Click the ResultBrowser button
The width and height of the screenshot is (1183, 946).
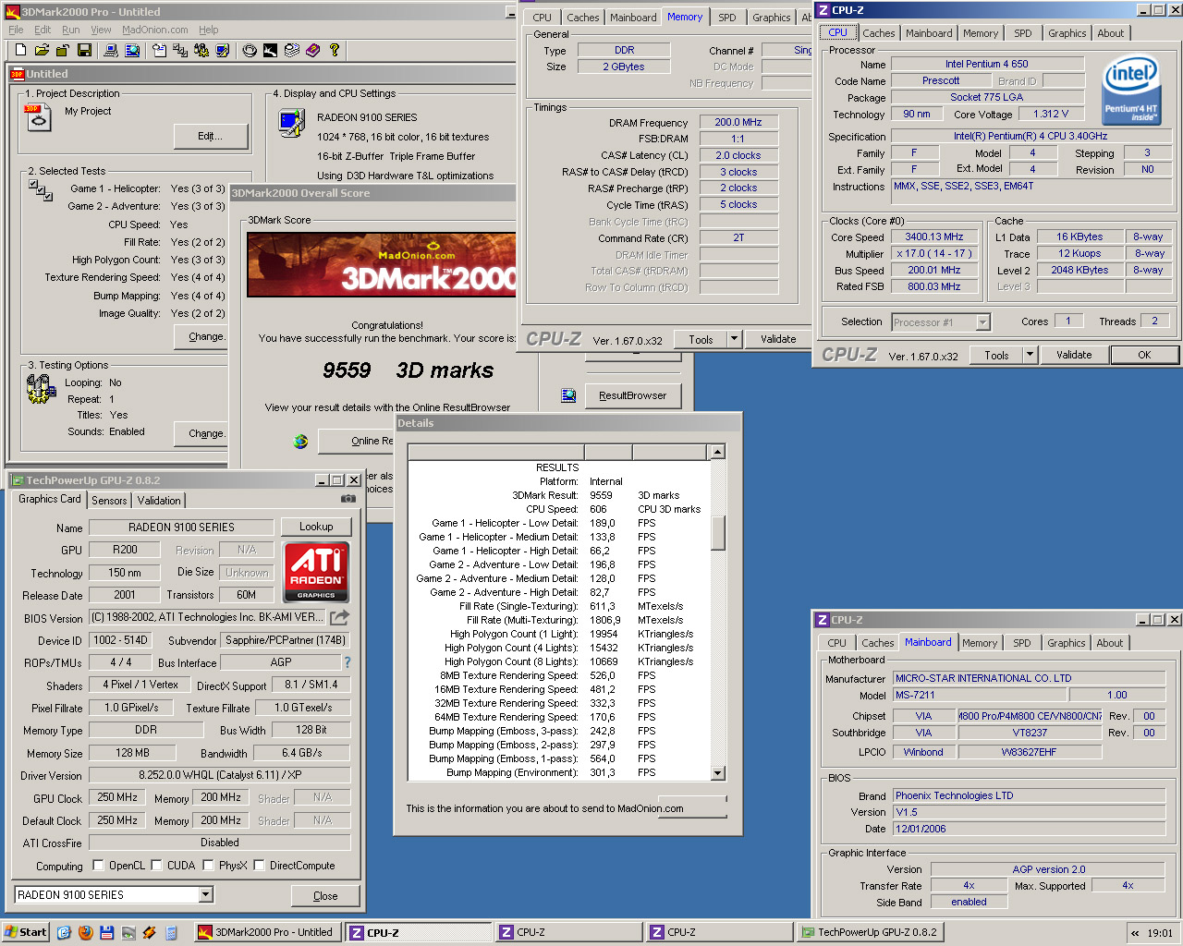(x=633, y=396)
